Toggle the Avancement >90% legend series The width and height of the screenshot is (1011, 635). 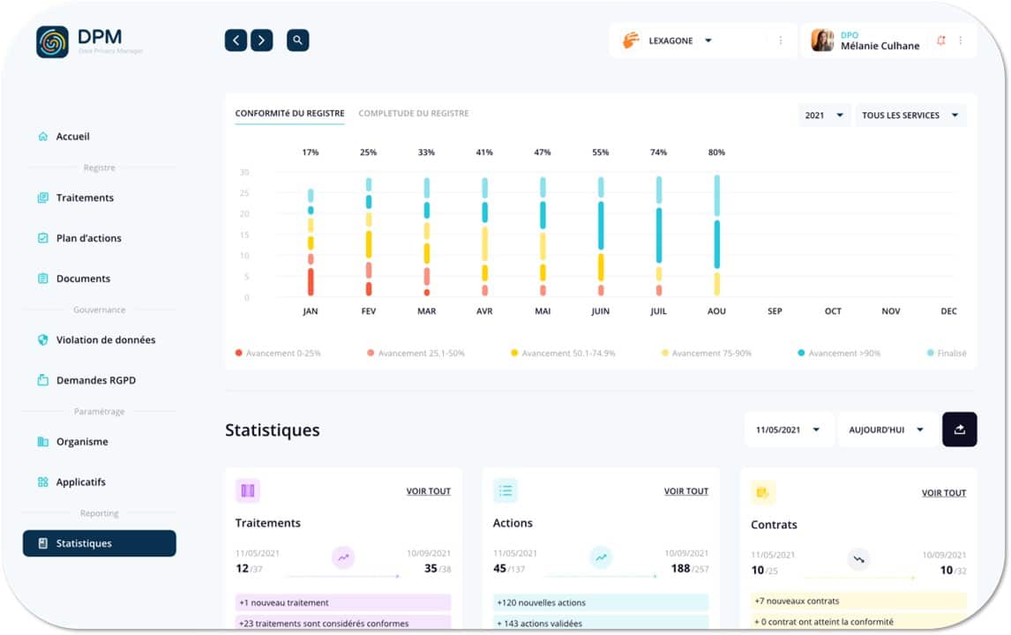tap(838, 354)
